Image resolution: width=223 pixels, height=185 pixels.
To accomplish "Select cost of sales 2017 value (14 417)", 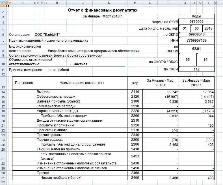I will (196, 97).
